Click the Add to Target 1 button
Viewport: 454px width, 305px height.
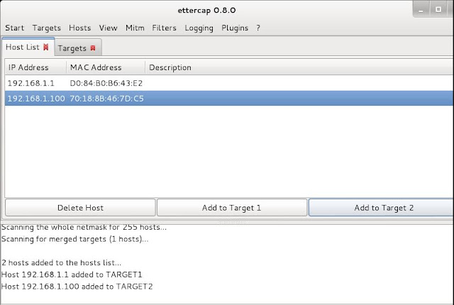click(232, 208)
